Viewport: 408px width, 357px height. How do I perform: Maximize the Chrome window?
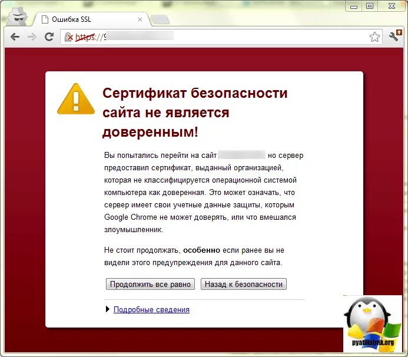point(370,6)
